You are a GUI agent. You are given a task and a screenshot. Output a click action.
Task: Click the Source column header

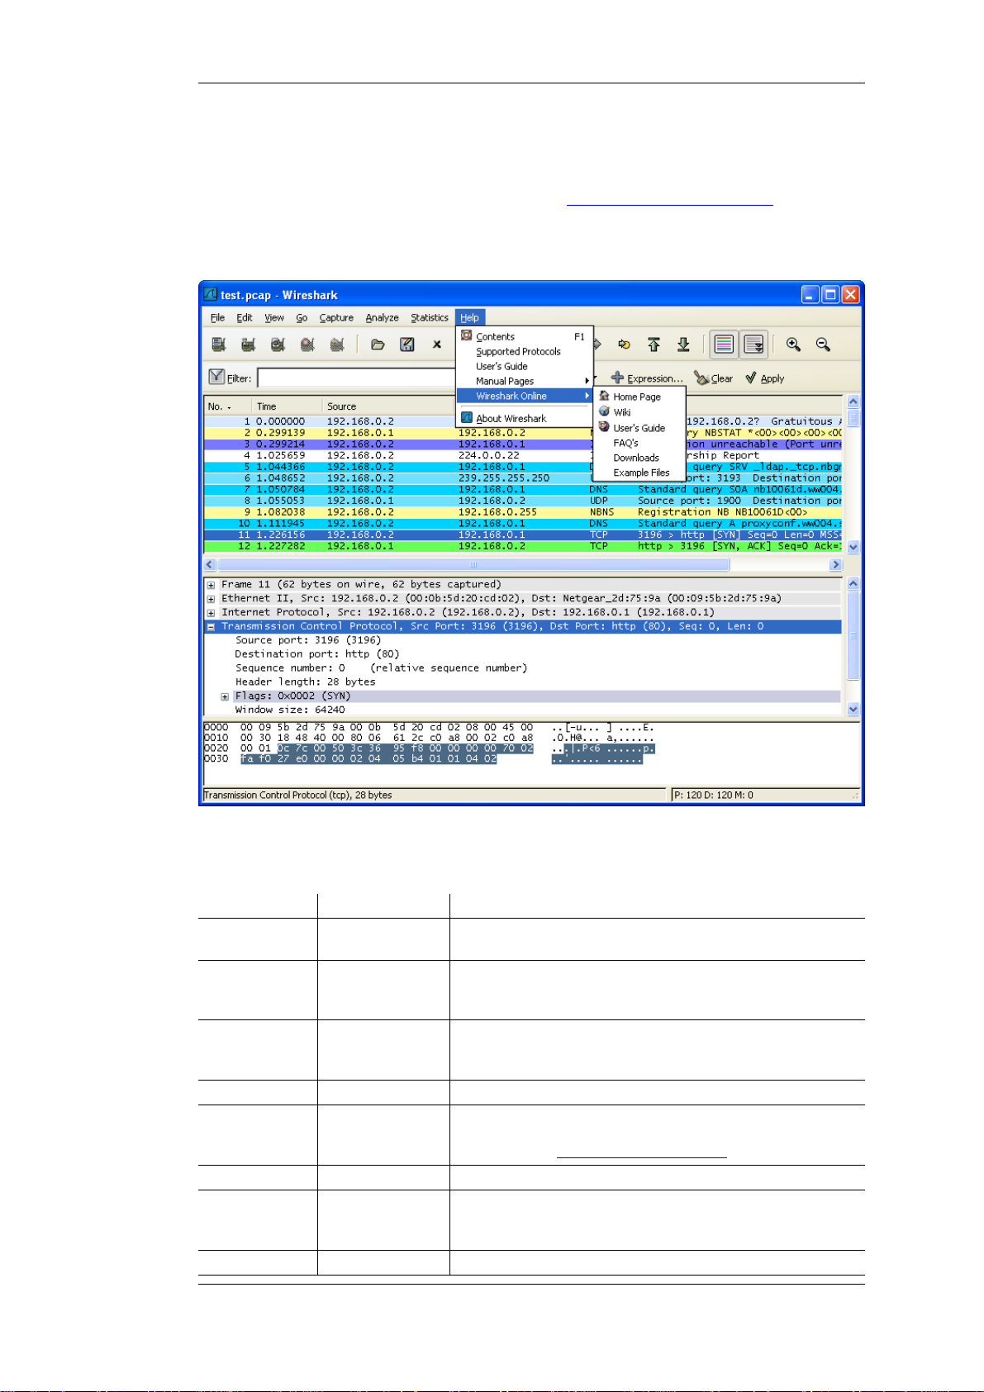click(388, 406)
